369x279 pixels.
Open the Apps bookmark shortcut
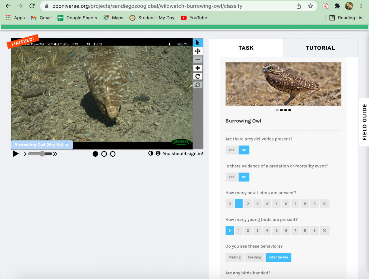point(15,18)
